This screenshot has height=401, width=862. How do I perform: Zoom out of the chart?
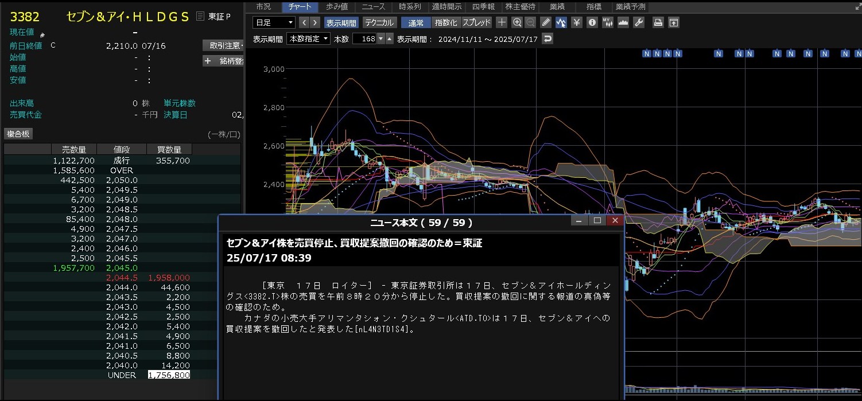tap(530, 22)
